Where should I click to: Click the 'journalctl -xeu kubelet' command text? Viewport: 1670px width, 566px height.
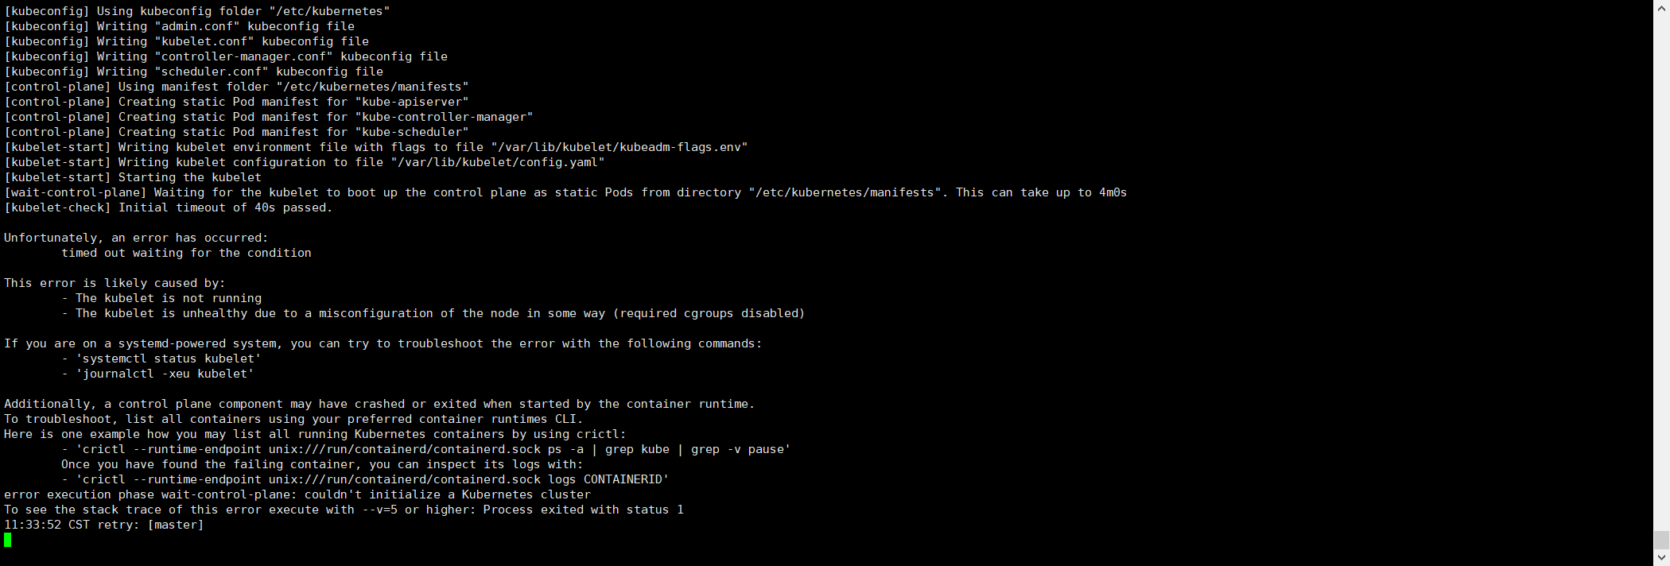click(165, 374)
